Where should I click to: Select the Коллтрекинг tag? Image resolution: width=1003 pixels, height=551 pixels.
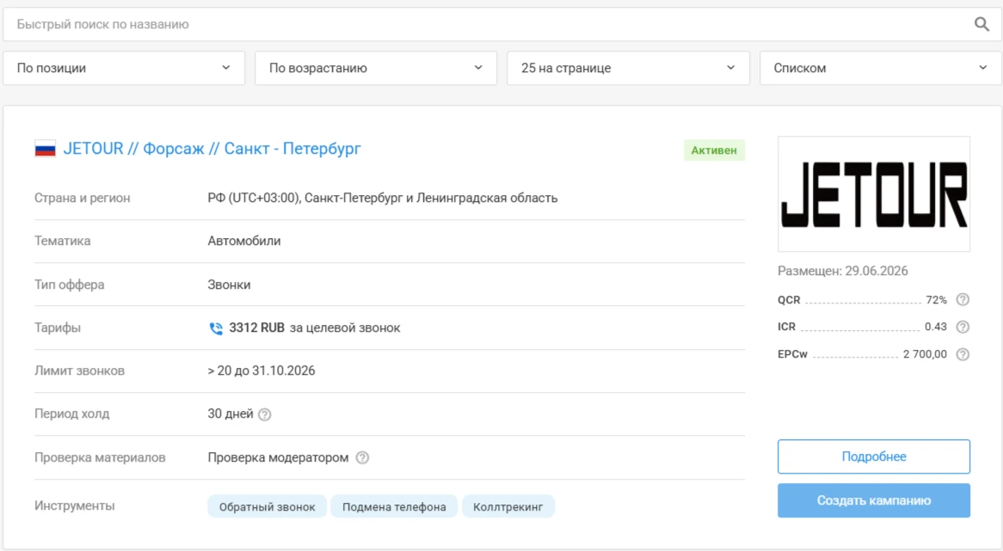pos(508,507)
